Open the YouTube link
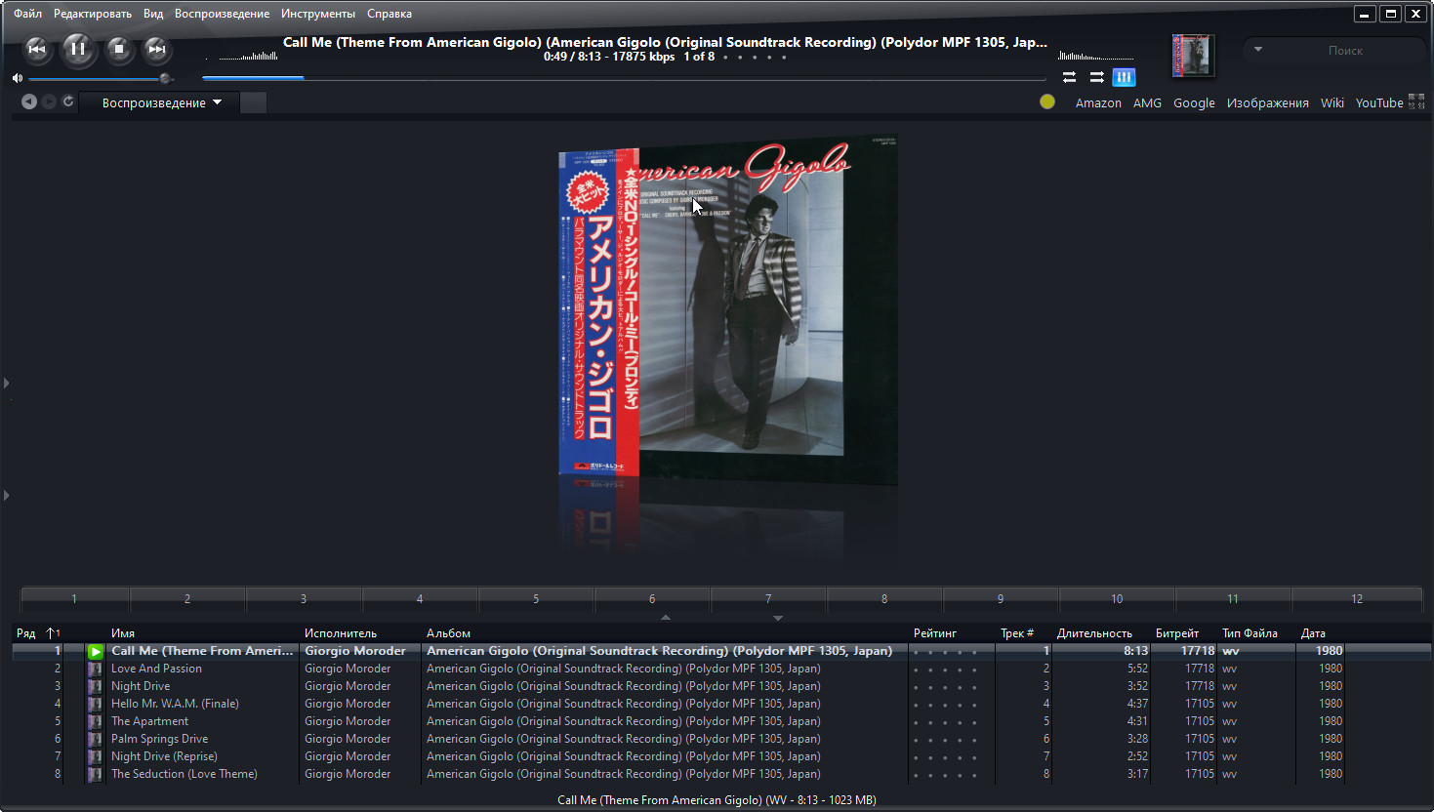The image size is (1434, 812). [1379, 102]
